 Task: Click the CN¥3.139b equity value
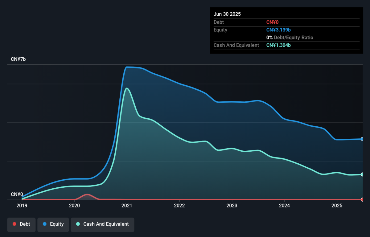279,30
